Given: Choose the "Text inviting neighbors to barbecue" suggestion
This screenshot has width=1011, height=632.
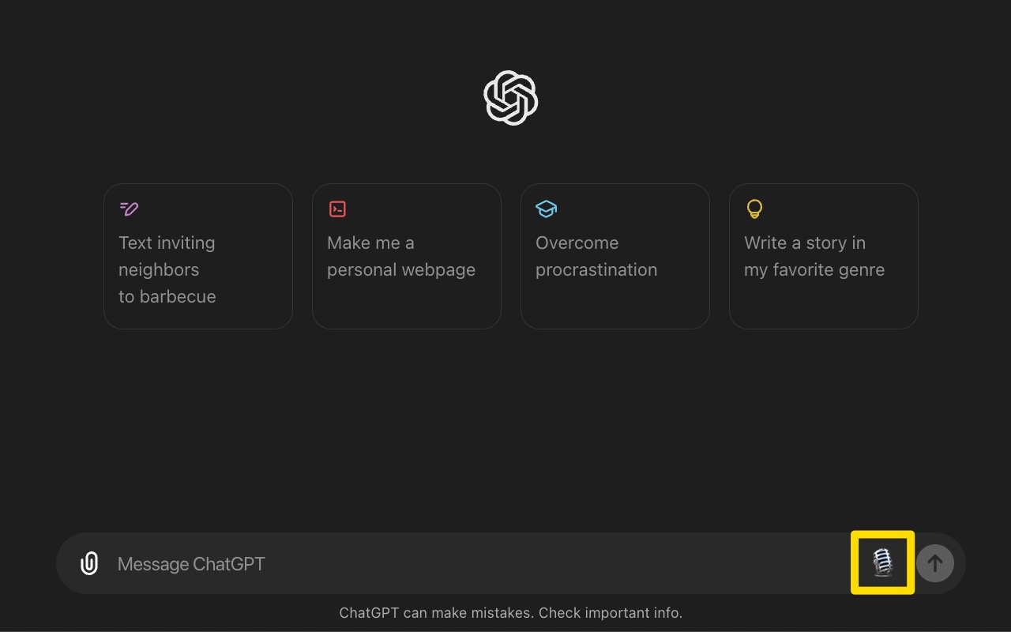Looking at the screenshot, I should 197,256.
